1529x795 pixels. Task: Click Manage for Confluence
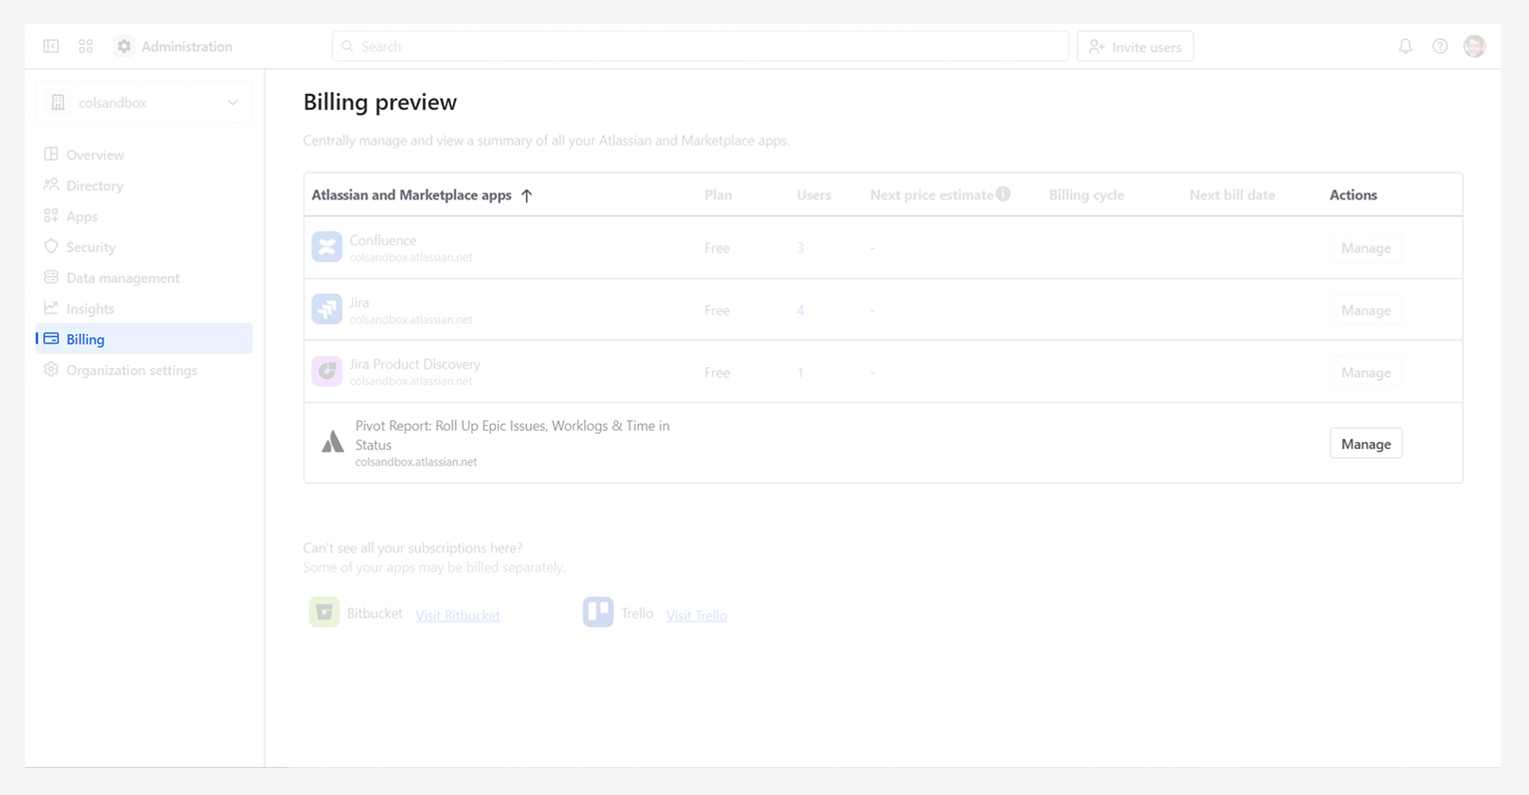pyautogui.click(x=1365, y=248)
